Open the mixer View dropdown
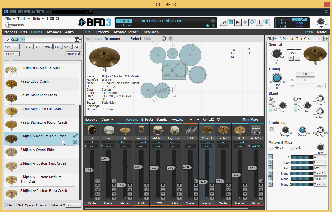The height and width of the screenshot is (212, 332). tap(107, 119)
